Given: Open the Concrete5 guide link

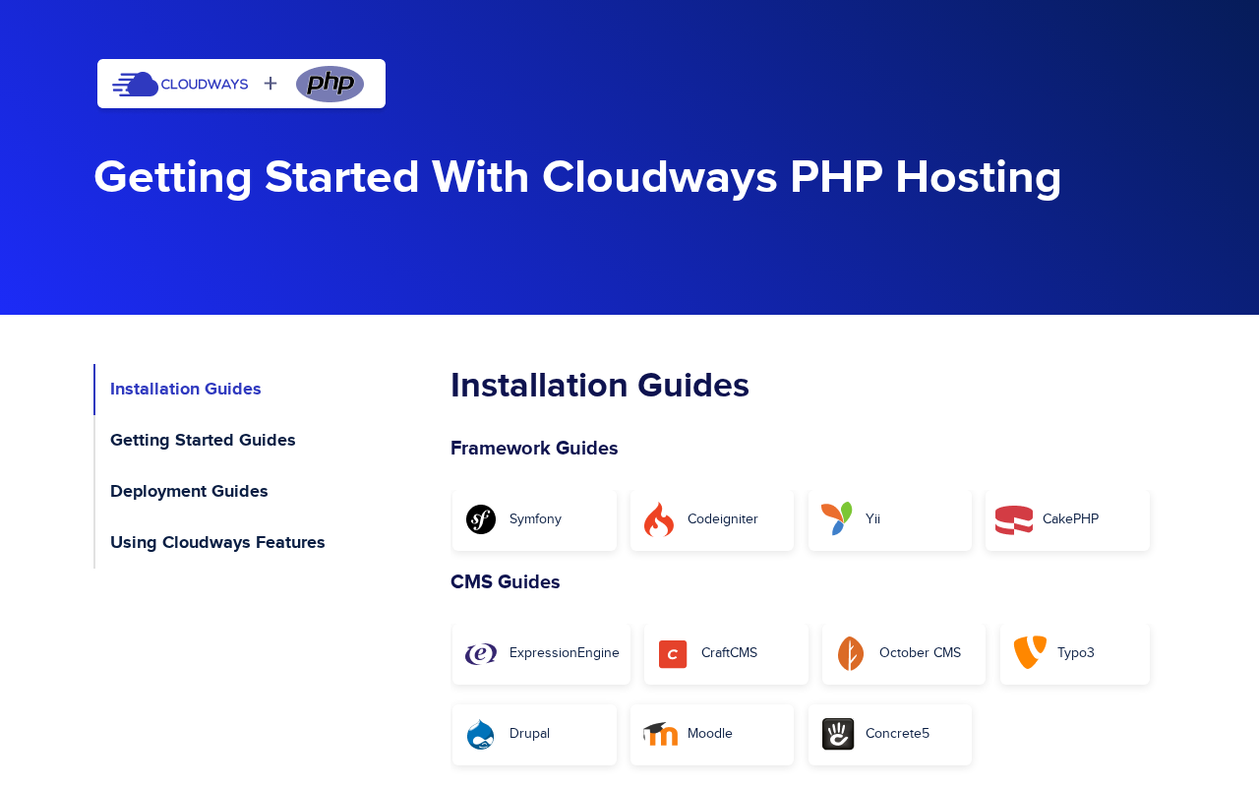Looking at the screenshot, I should pyautogui.click(x=890, y=734).
